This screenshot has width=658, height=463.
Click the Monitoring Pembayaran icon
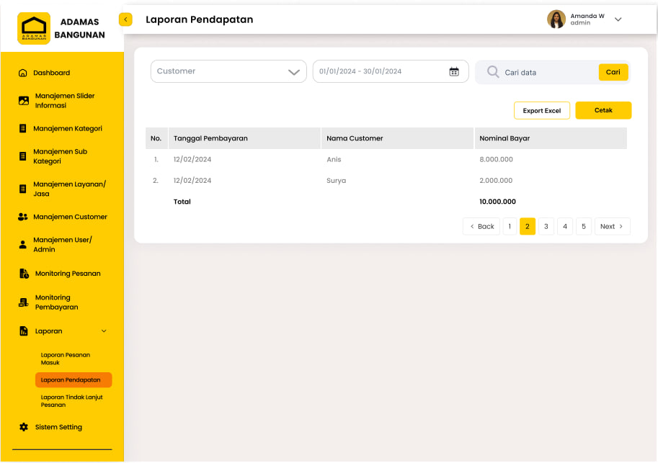[24, 302]
